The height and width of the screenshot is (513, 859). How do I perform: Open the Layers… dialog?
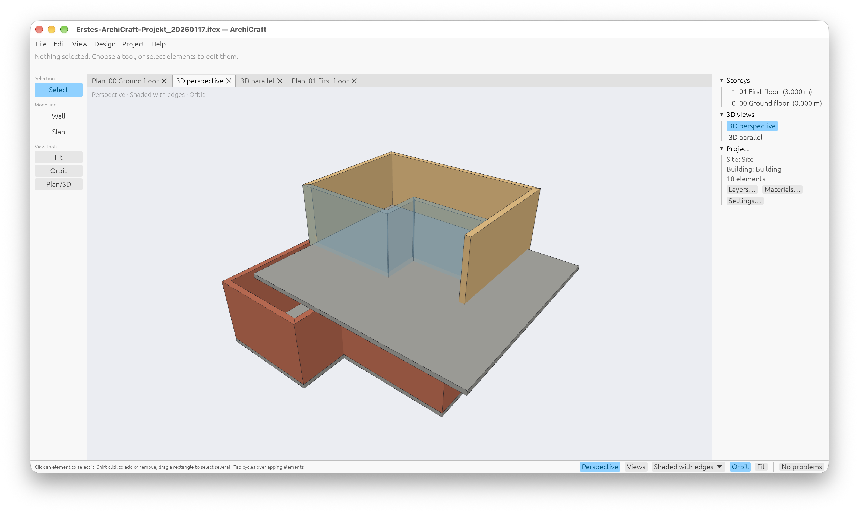click(742, 189)
